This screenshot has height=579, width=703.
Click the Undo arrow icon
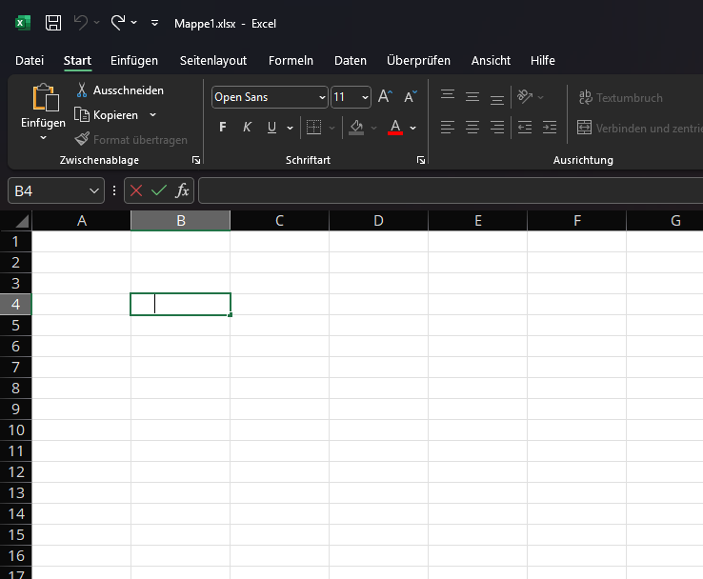pyautogui.click(x=81, y=23)
